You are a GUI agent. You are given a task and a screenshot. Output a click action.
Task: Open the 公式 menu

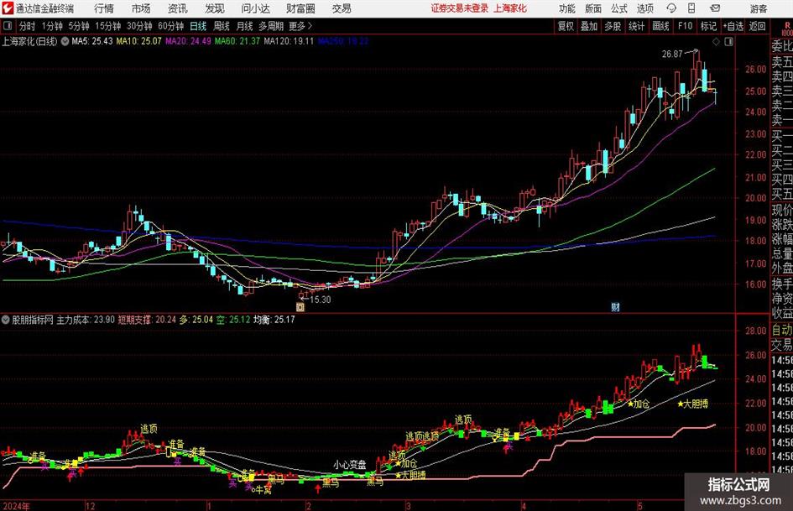619,8
